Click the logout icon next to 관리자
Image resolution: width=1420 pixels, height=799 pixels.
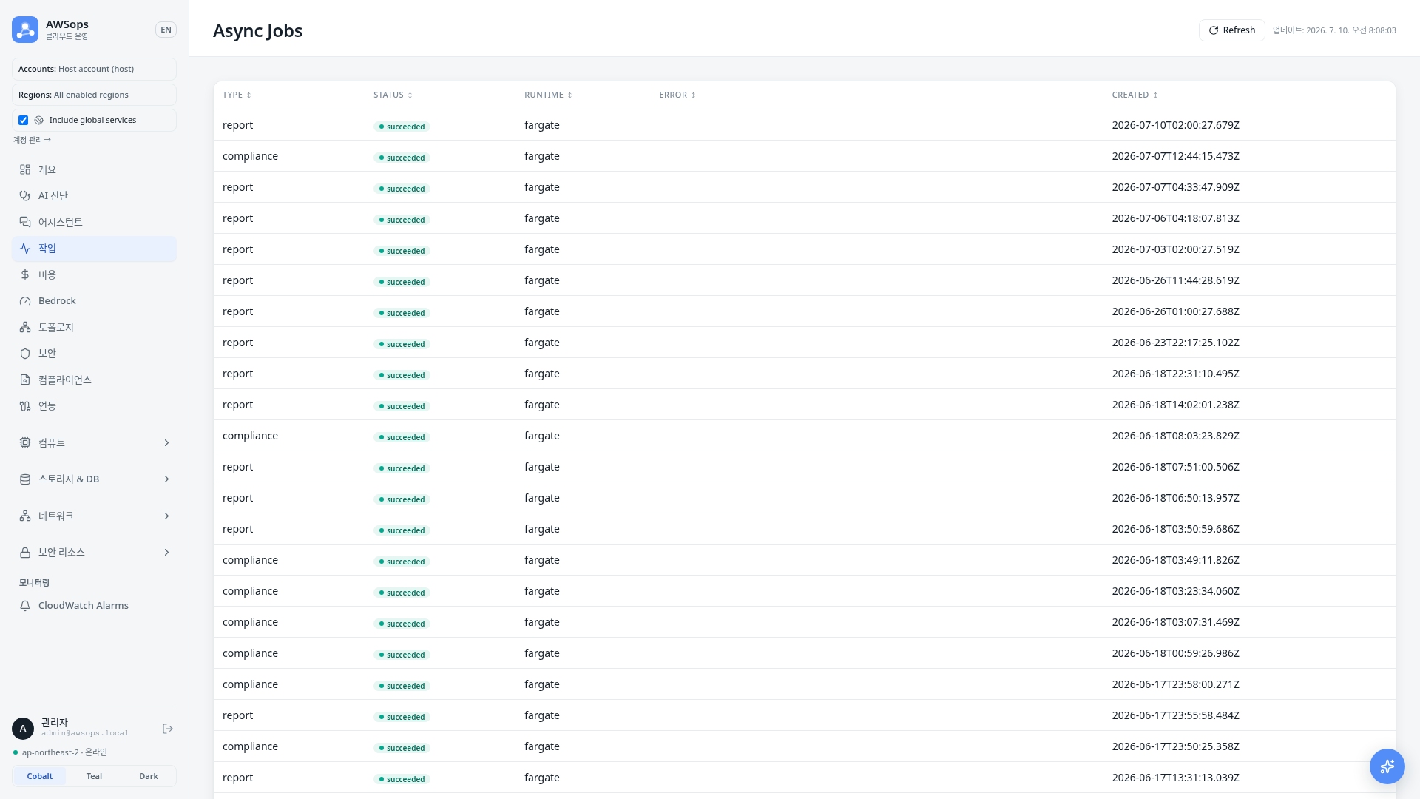coord(168,729)
